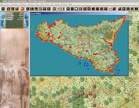Click the commander portrait toolbar icon
The width and height of the screenshot is (139, 108).
coord(62,9)
